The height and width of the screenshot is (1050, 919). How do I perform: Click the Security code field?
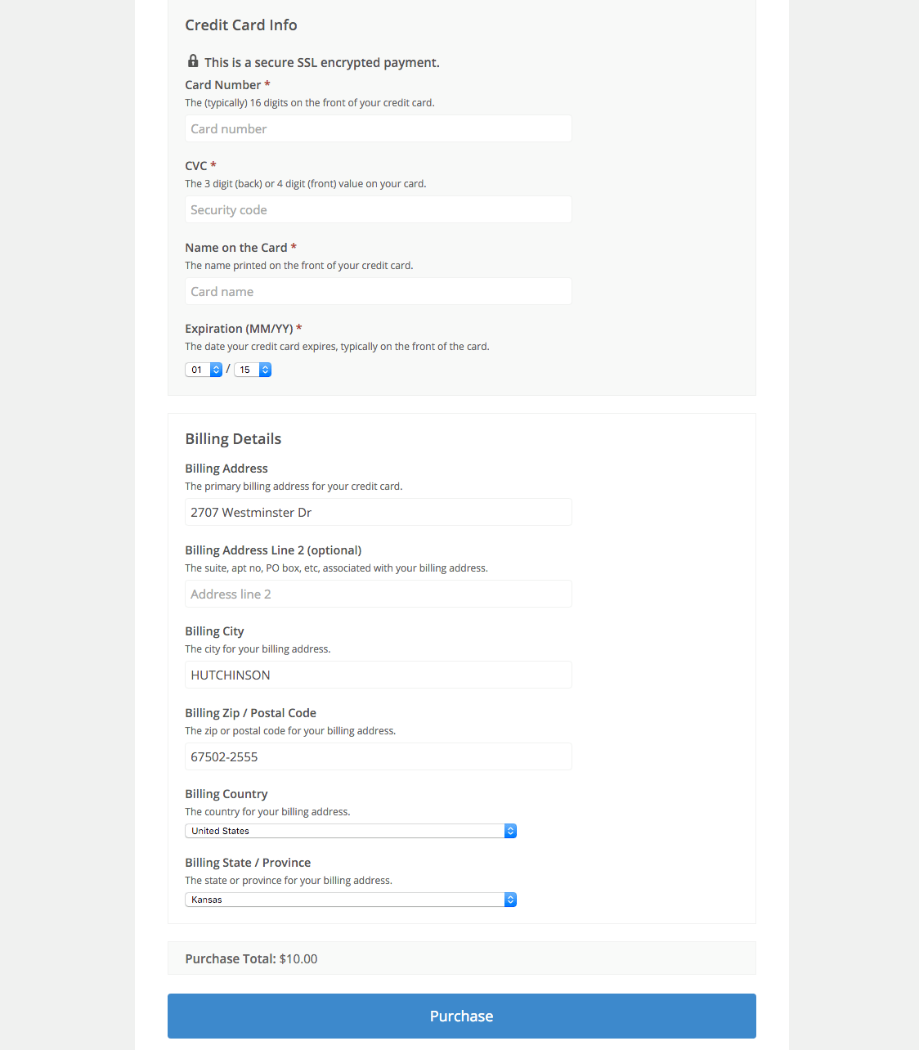[x=378, y=209]
